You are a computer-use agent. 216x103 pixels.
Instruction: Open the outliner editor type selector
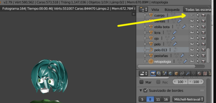coord(144,9)
